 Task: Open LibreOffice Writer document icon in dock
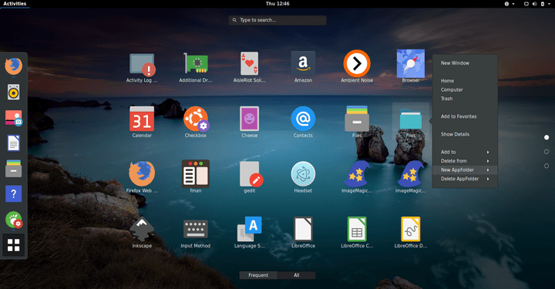click(13, 143)
